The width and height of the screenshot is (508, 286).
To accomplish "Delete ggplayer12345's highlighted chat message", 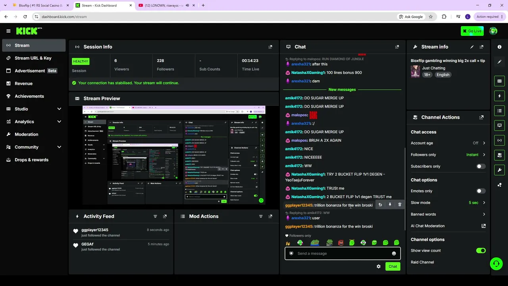I will pos(400,205).
